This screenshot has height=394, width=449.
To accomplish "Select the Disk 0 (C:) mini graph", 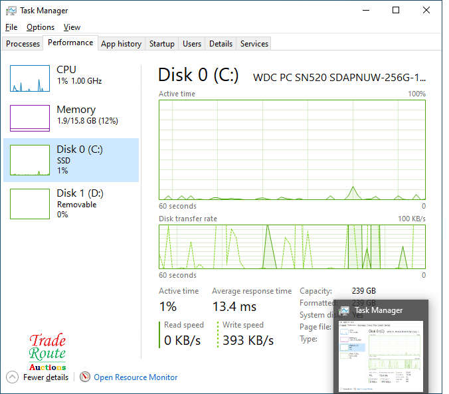I will 30,160.
